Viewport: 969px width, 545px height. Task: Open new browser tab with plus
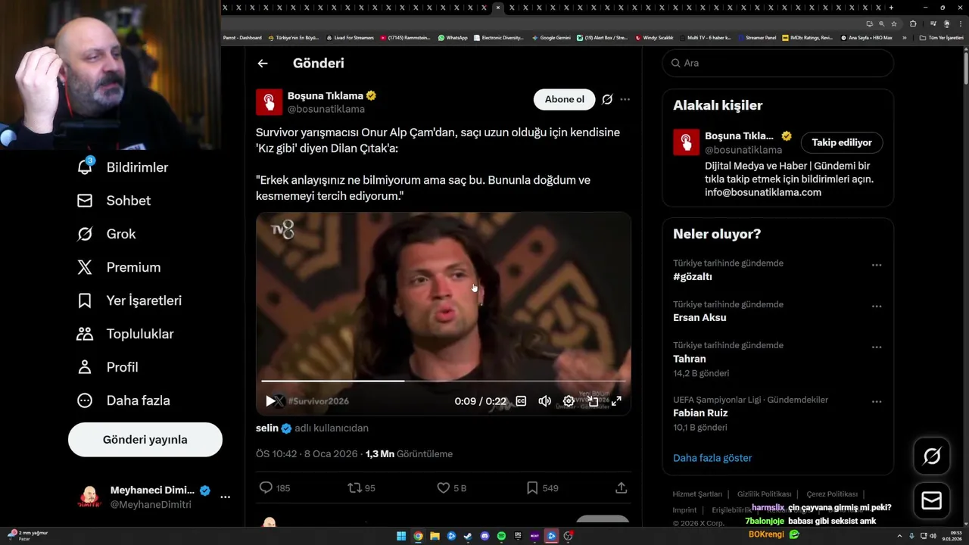click(891, 8)
